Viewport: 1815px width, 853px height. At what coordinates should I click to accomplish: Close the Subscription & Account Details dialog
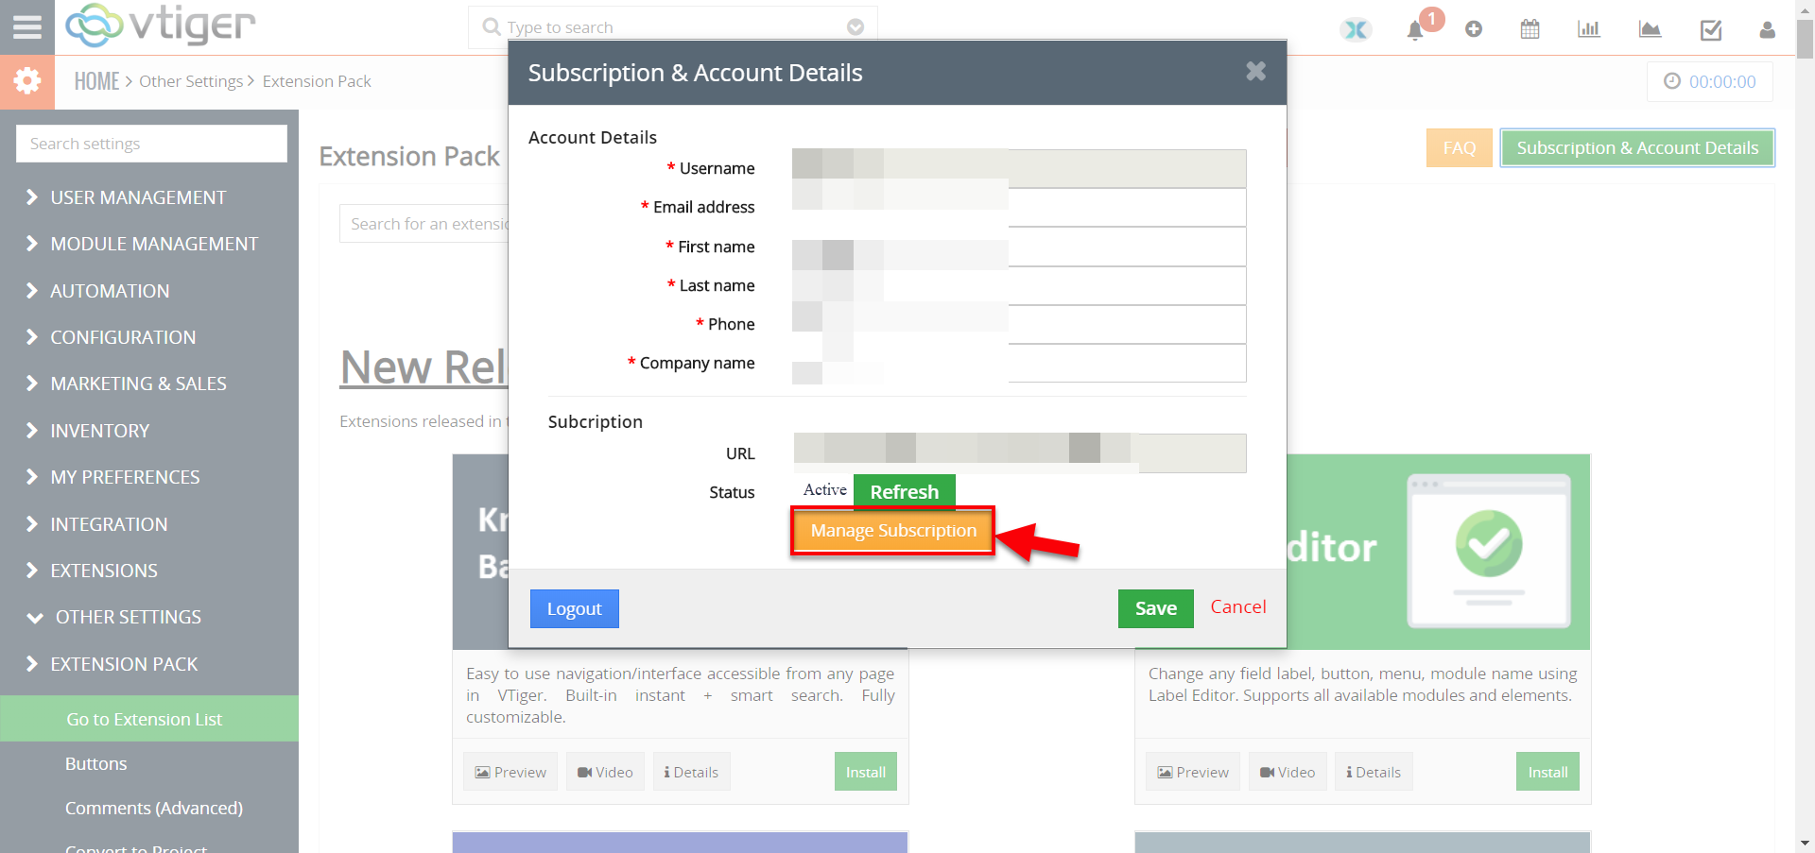[1255, 71]
